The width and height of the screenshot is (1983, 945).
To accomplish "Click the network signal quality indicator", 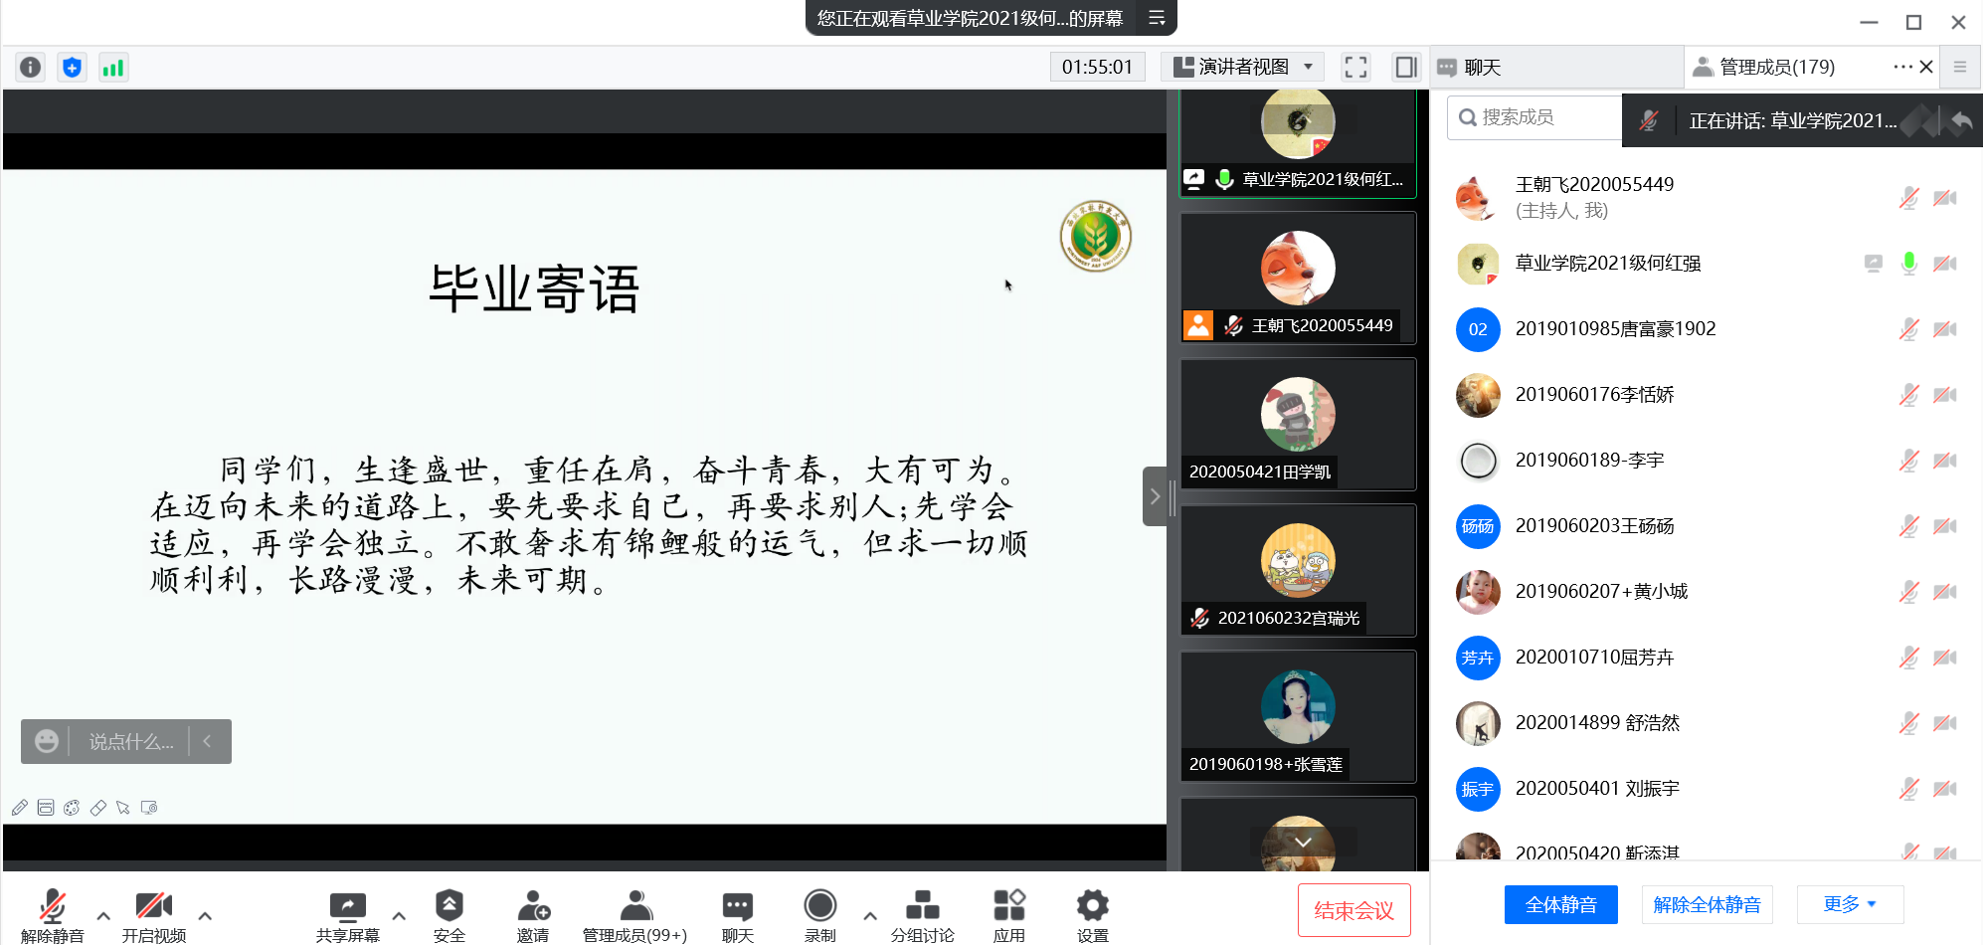I will click(x=113, y=67).
